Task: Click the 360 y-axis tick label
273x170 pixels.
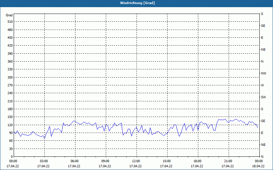Action: pos(10,62)
